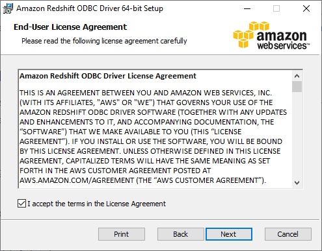Screen dimensions: 322x251
Task: Click the empty scrollbar track below thumb
Action: 297,135
